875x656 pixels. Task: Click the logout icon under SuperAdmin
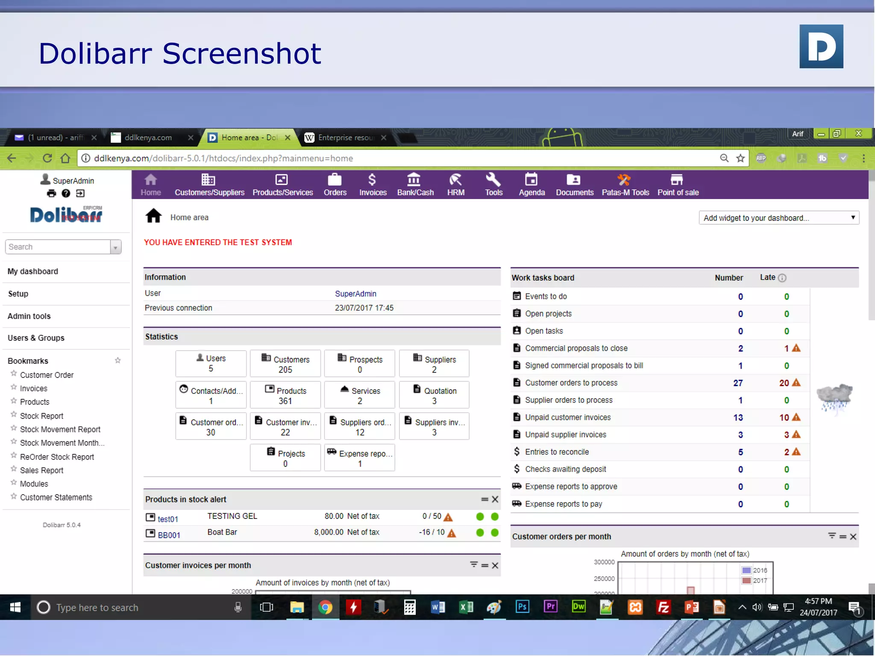(x=80, y=193)
